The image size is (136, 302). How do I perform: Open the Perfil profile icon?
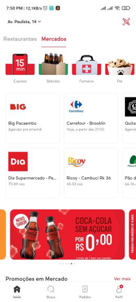(119, 292)
